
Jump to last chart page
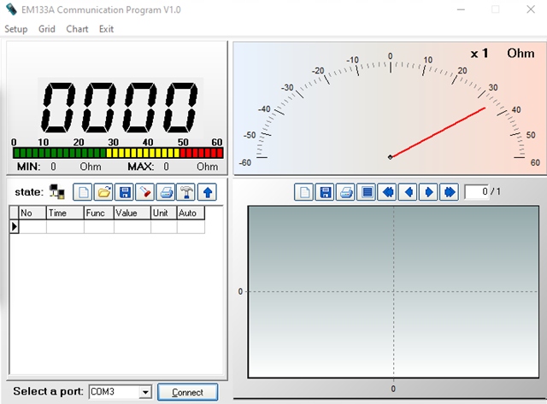[x=450, y=192]
